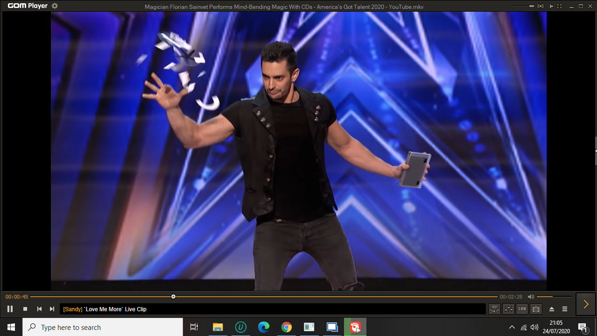597x336 pixels.
Task: Open the system volume tray icon
Action: pyautogui.click(x=534, y=327)
